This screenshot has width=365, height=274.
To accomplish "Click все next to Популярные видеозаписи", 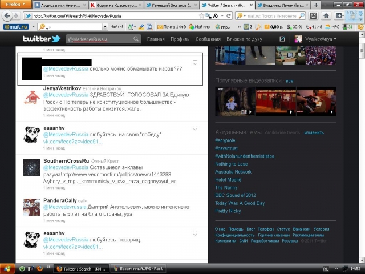I will tap(289, 81).
